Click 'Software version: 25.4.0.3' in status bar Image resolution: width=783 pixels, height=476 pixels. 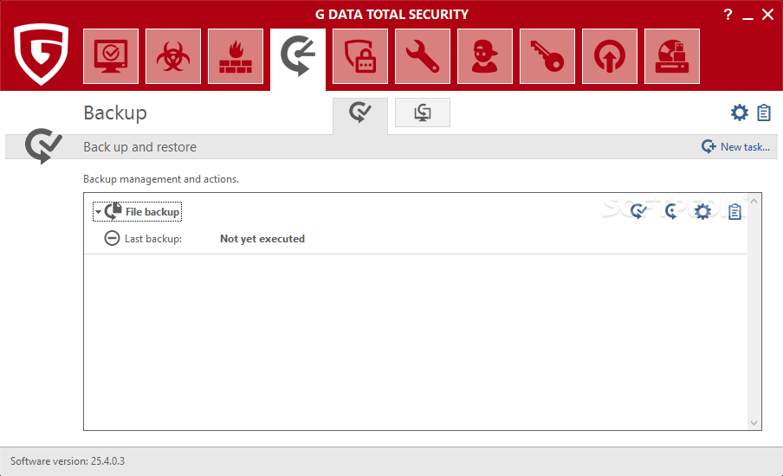(68, 461)
